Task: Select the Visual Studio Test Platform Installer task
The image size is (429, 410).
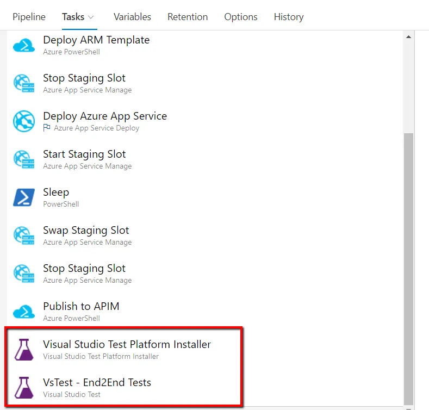Action: 205,350
